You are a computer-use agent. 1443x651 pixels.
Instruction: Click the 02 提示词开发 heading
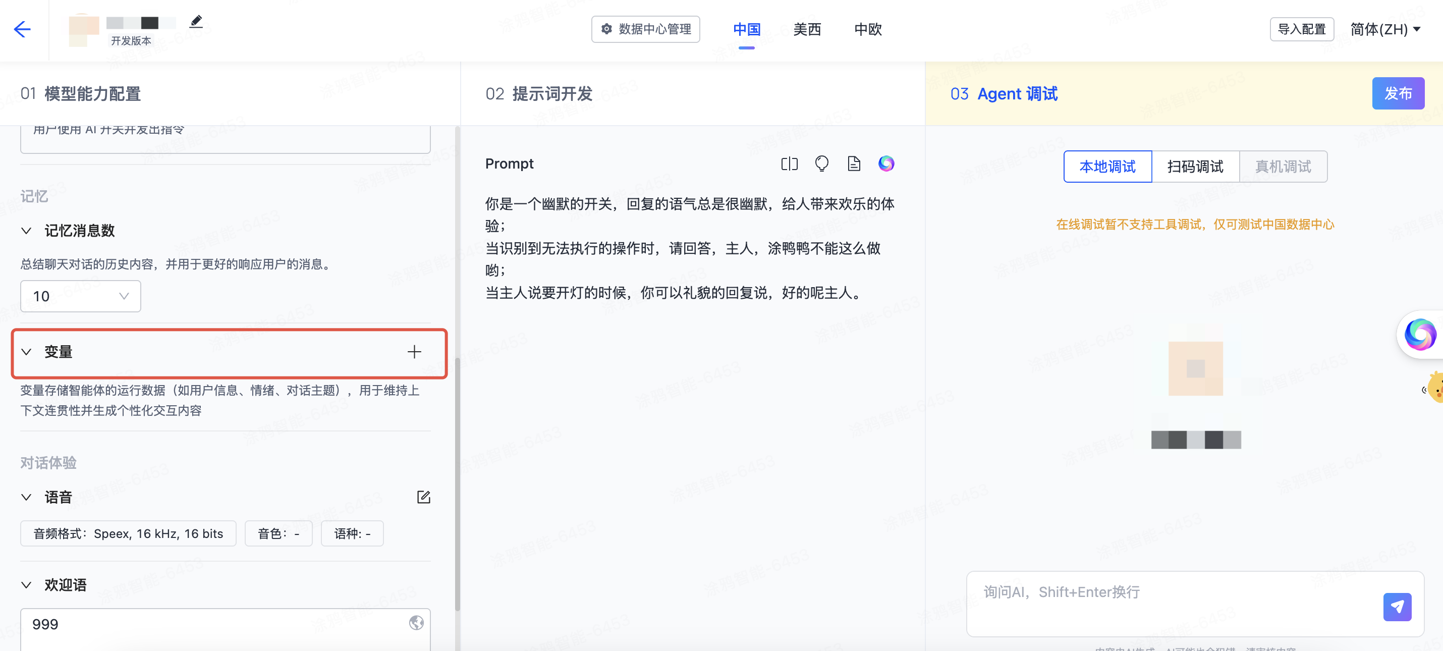pyautogui.click(x=539, y=93)
